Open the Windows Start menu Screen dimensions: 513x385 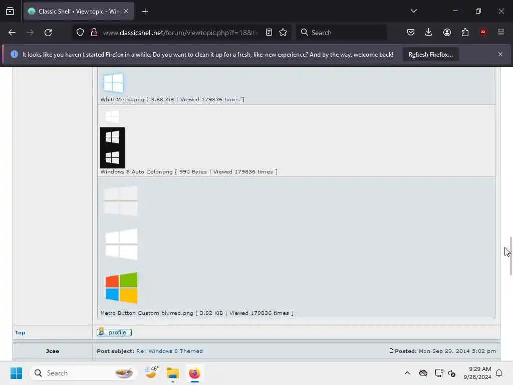[x=16, y=373]
